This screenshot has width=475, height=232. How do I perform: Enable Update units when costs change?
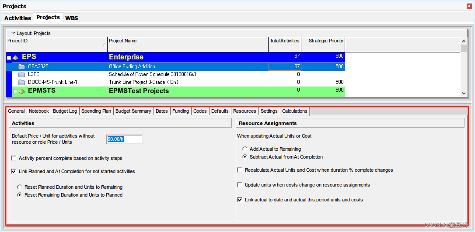(x=240, y=185)
